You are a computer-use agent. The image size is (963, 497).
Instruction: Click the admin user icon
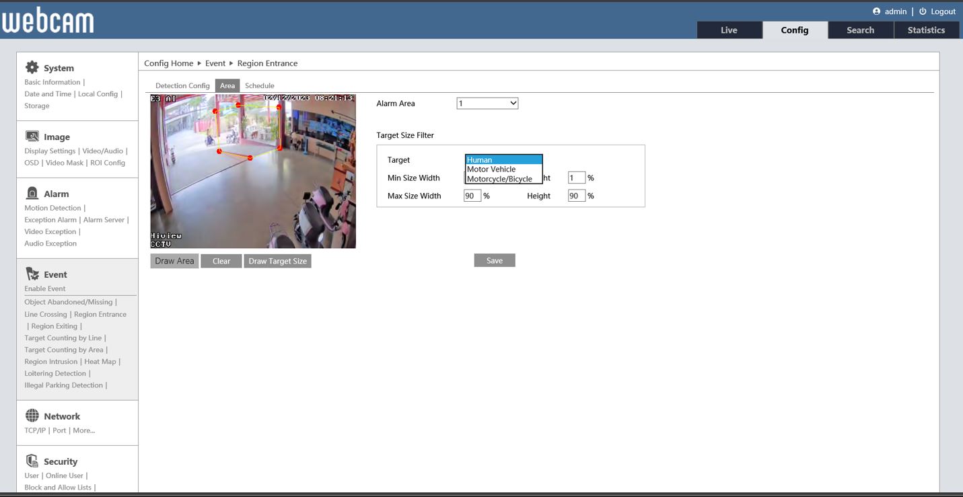pos(876,11)
